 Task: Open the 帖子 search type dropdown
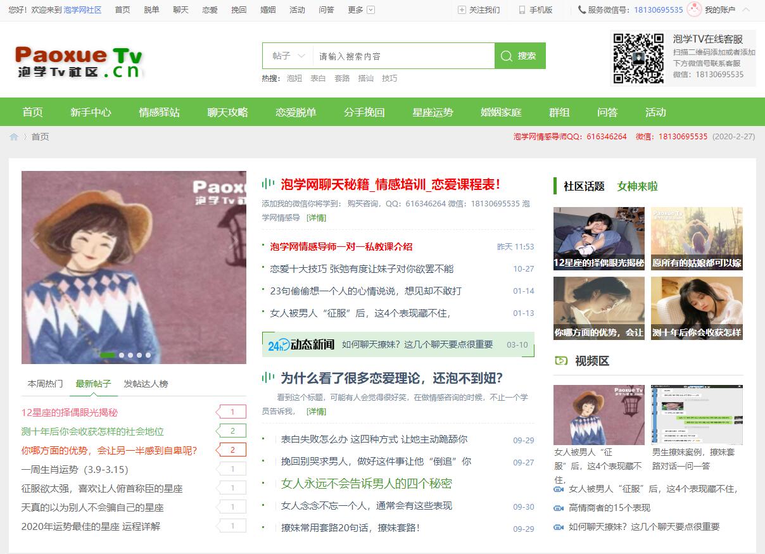coord(288,56)
